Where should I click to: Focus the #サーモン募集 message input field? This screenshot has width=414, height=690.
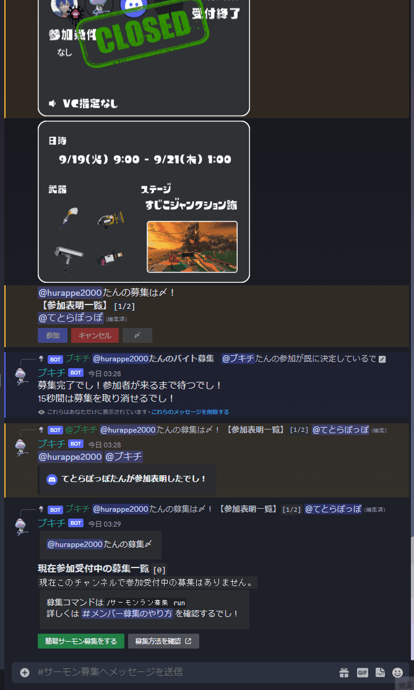(185, 672)
